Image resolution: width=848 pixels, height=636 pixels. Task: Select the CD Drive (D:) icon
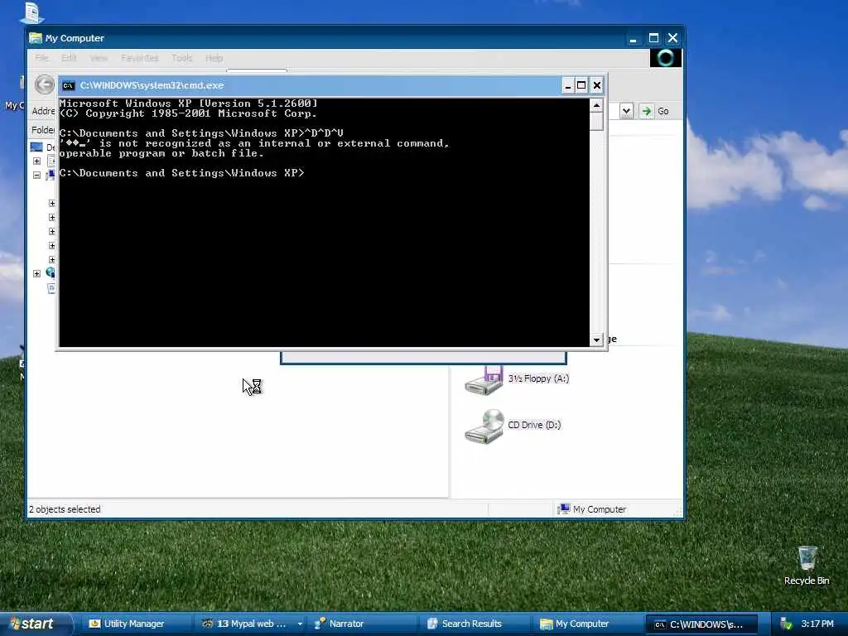coord(484,426)
